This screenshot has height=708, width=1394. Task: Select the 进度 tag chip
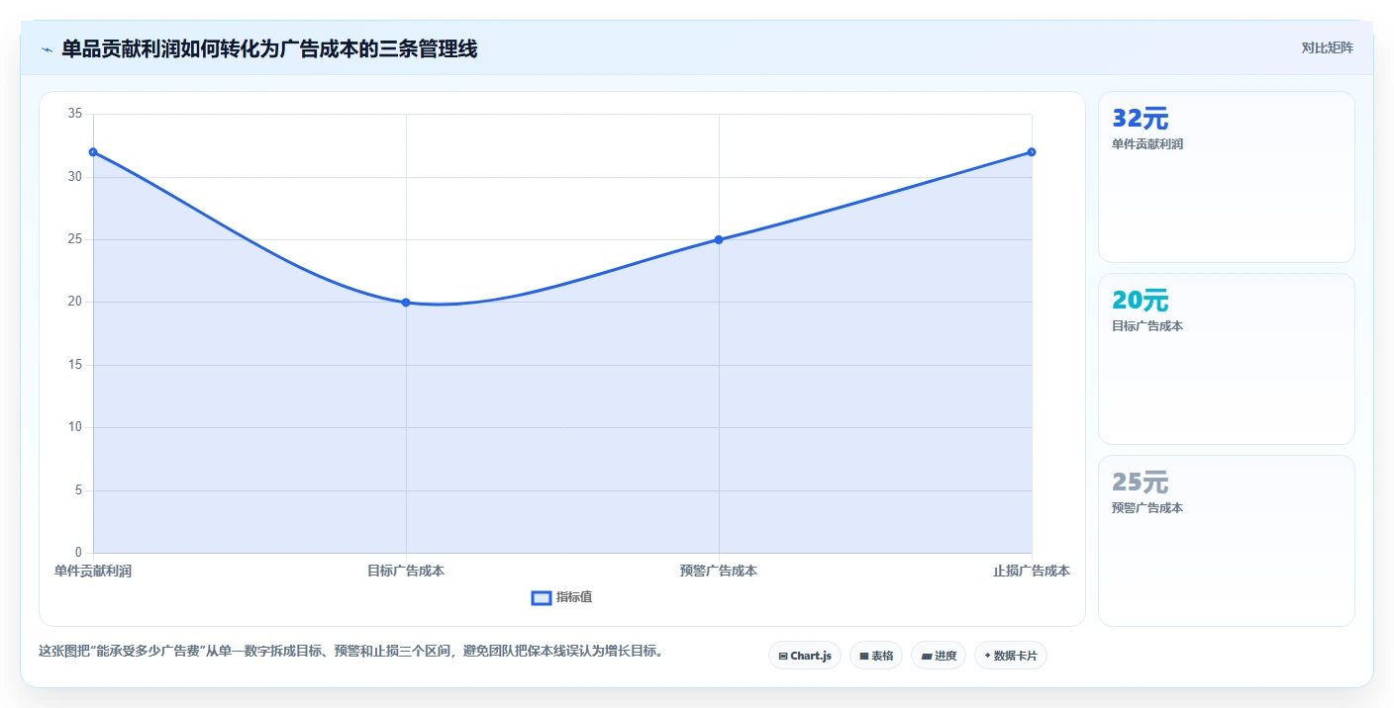[939, 656]
